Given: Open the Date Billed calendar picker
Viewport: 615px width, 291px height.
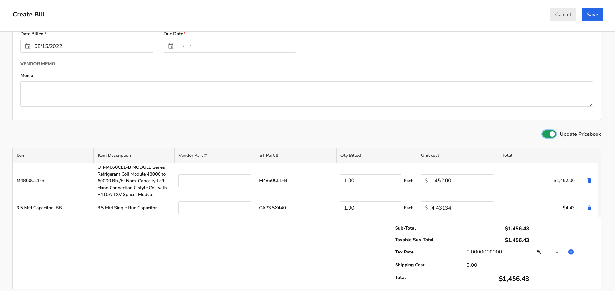Looking at the screenshot, I should (28, 46).
